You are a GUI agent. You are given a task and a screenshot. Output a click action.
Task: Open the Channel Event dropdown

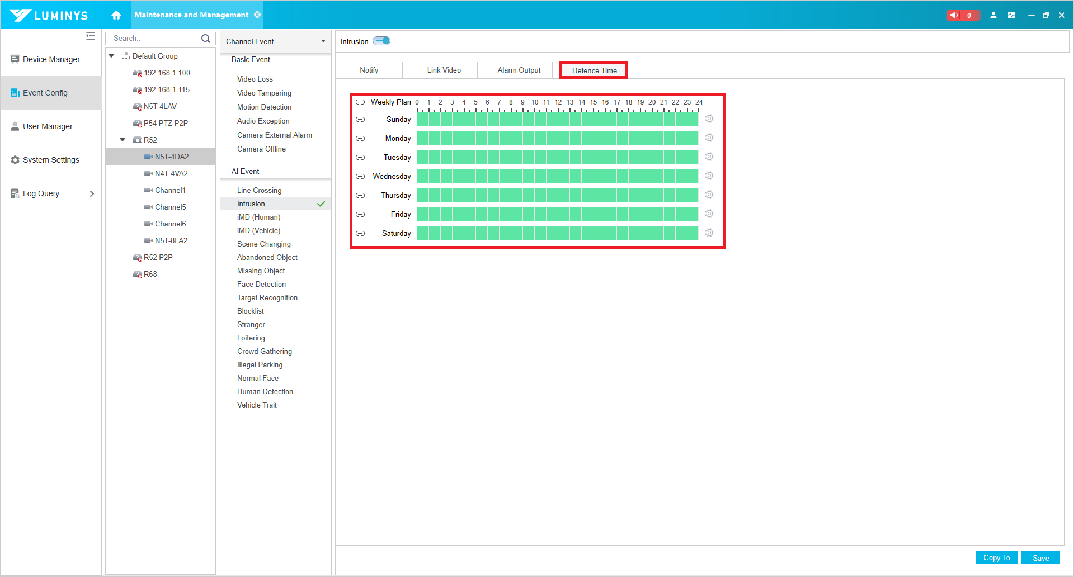pos(275,41)
